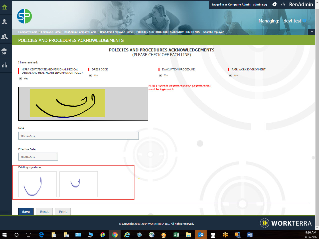This screenshot has height=239, width=319.
Task: Open the umbrella benefits sidebar icon
Action: (5, 51)
